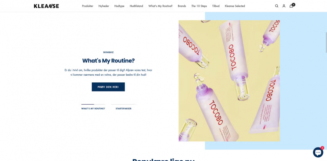Viewport: 327px width, 161px height.
Task: Click the page's vertical scrollbar
Action: pos(326,43)
